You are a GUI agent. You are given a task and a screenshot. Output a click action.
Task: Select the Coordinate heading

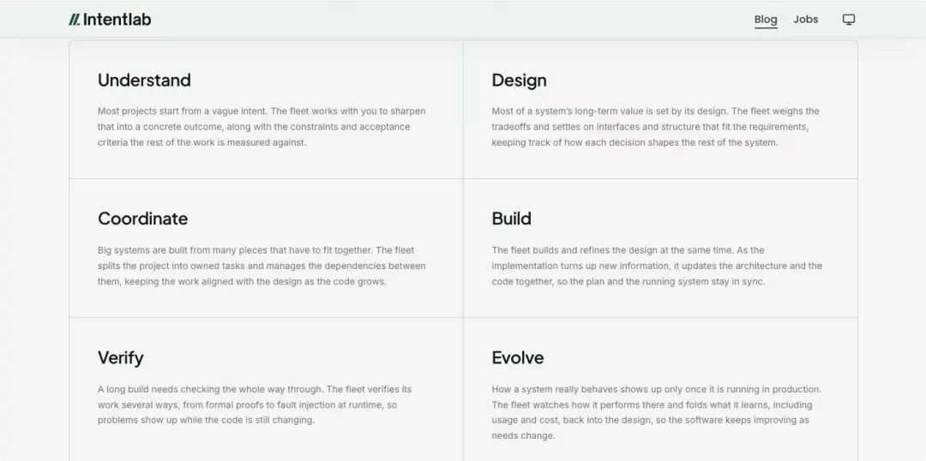[143, 219]
